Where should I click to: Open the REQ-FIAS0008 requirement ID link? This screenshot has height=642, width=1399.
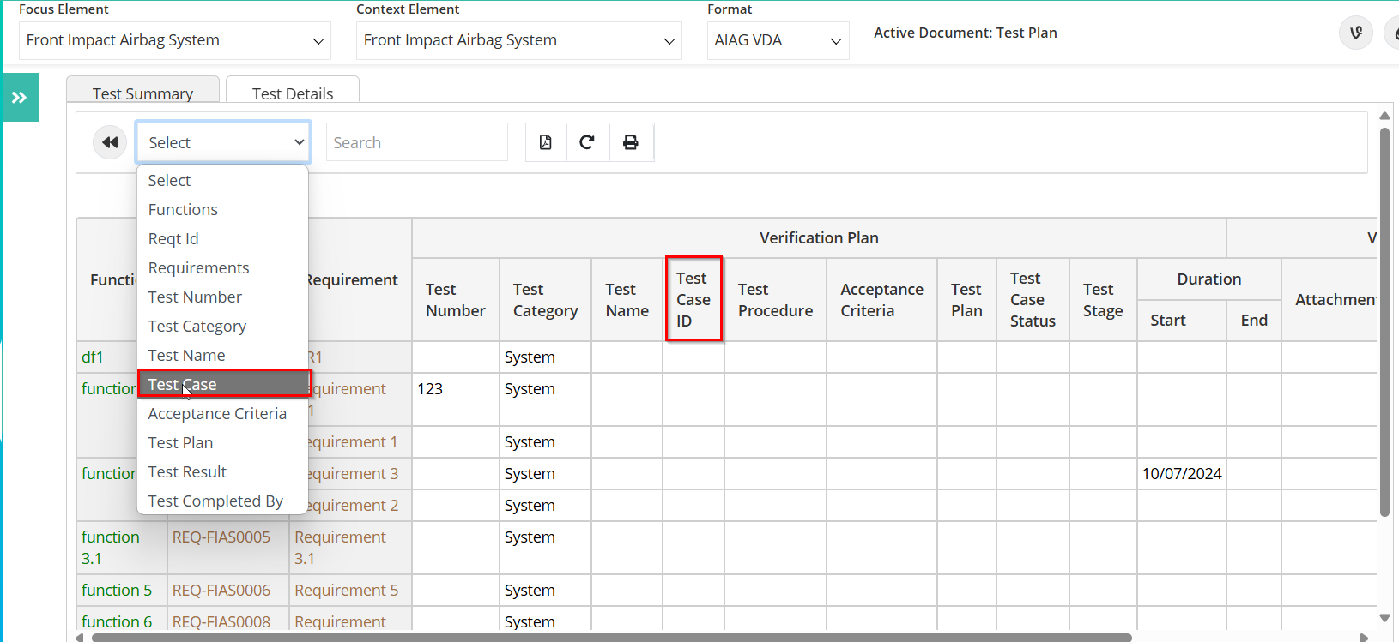221,622
